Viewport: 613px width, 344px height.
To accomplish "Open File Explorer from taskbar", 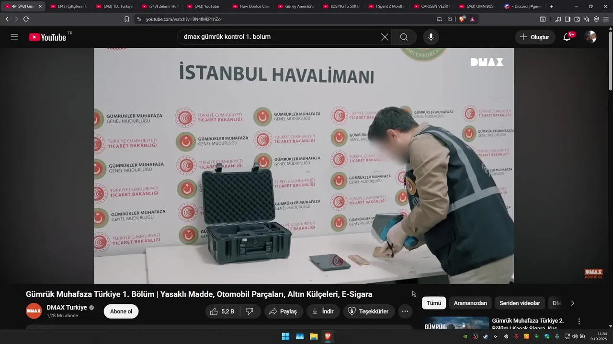I will pyautogui.click(x=314, y=336).
